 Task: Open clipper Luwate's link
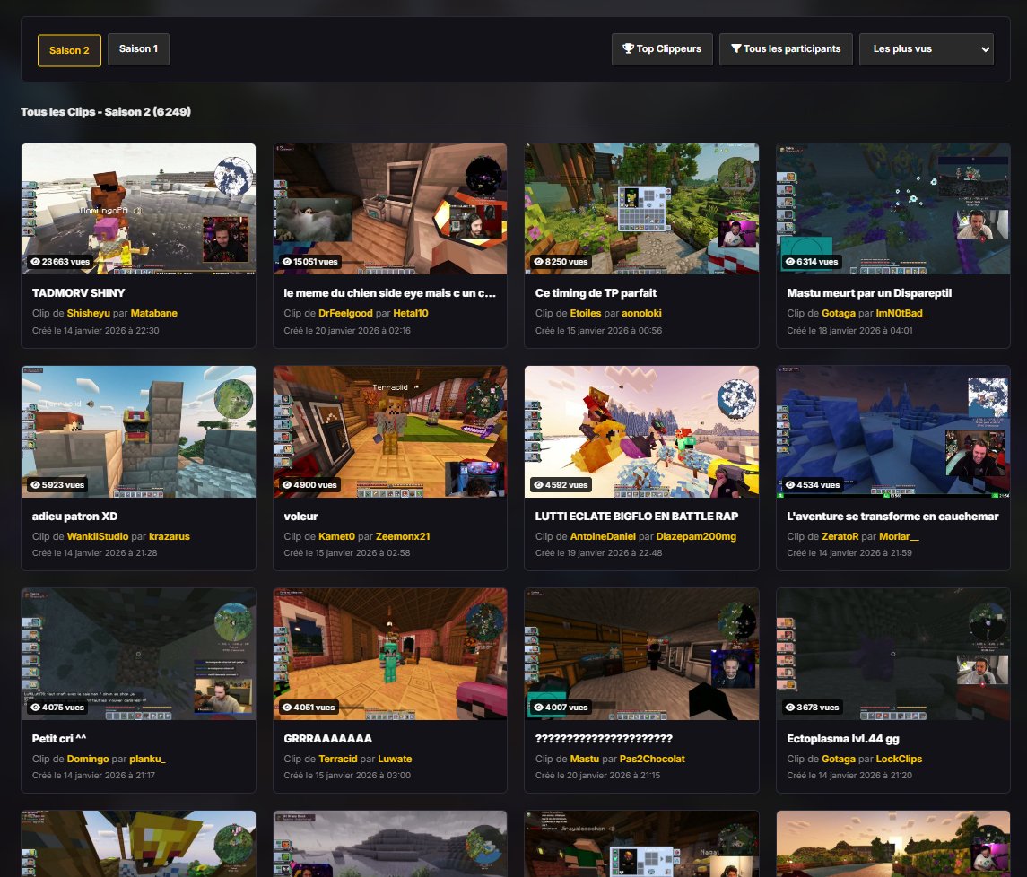(395, 760)
